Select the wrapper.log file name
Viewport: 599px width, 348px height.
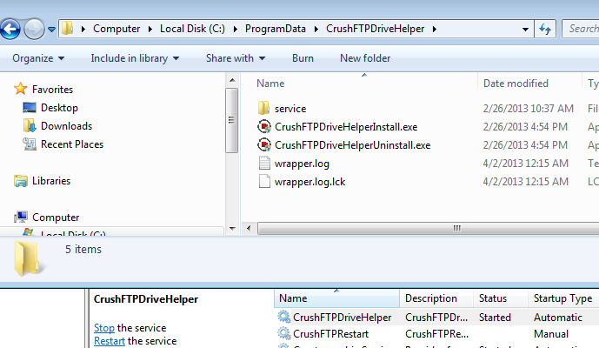pos(302,164)
